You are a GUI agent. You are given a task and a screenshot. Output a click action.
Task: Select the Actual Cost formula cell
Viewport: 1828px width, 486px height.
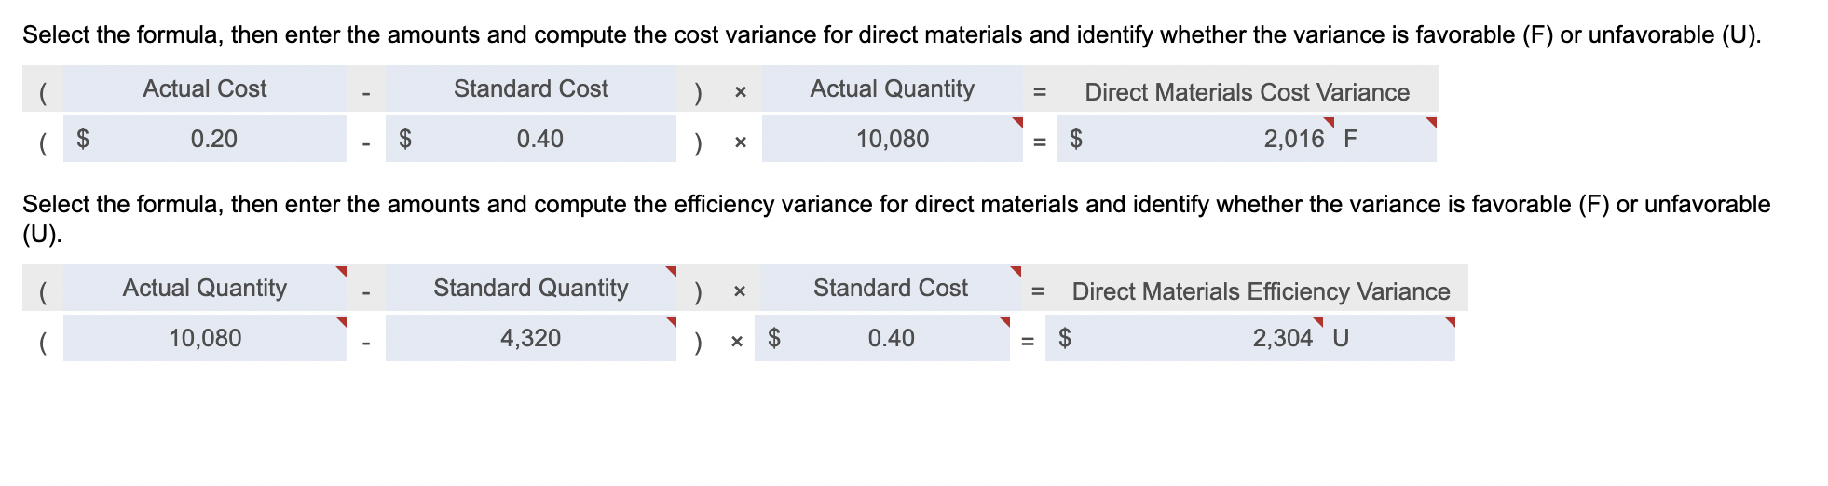pyautogui.click(x=205, y=89)
